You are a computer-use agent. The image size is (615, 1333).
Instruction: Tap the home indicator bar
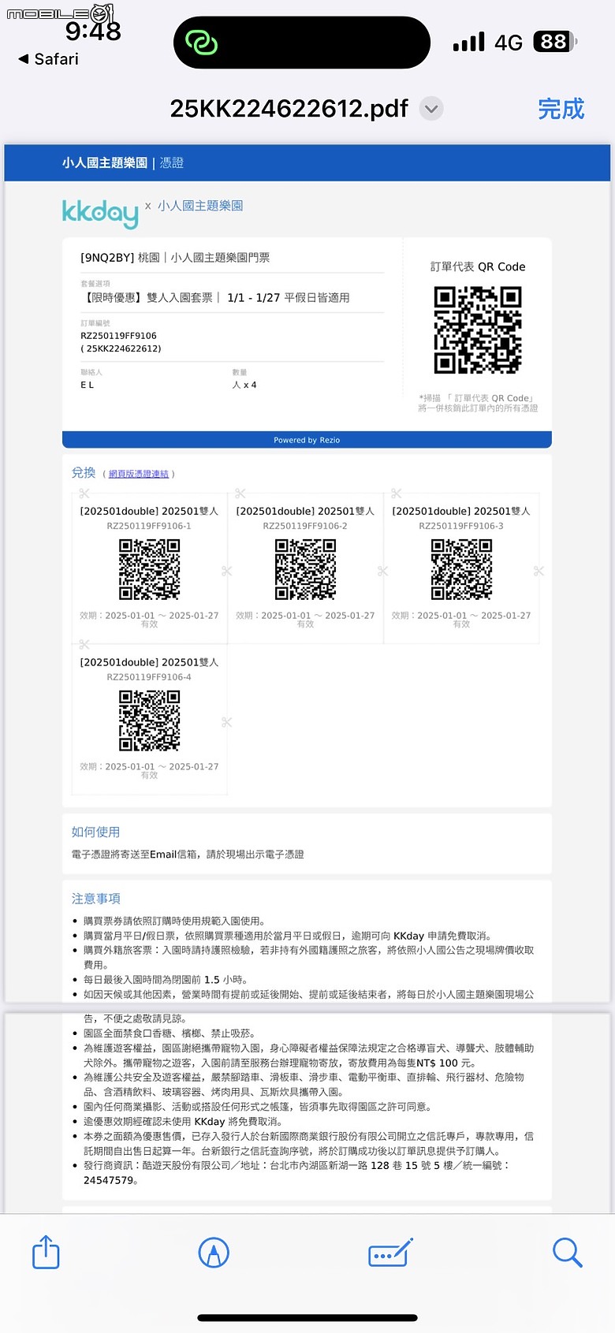[x=307, y=1317]
